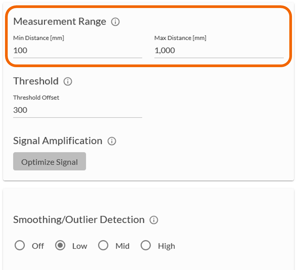297x270 pixels.
Task: Click the Min Distance input field
Action: [x=78, y=51]
